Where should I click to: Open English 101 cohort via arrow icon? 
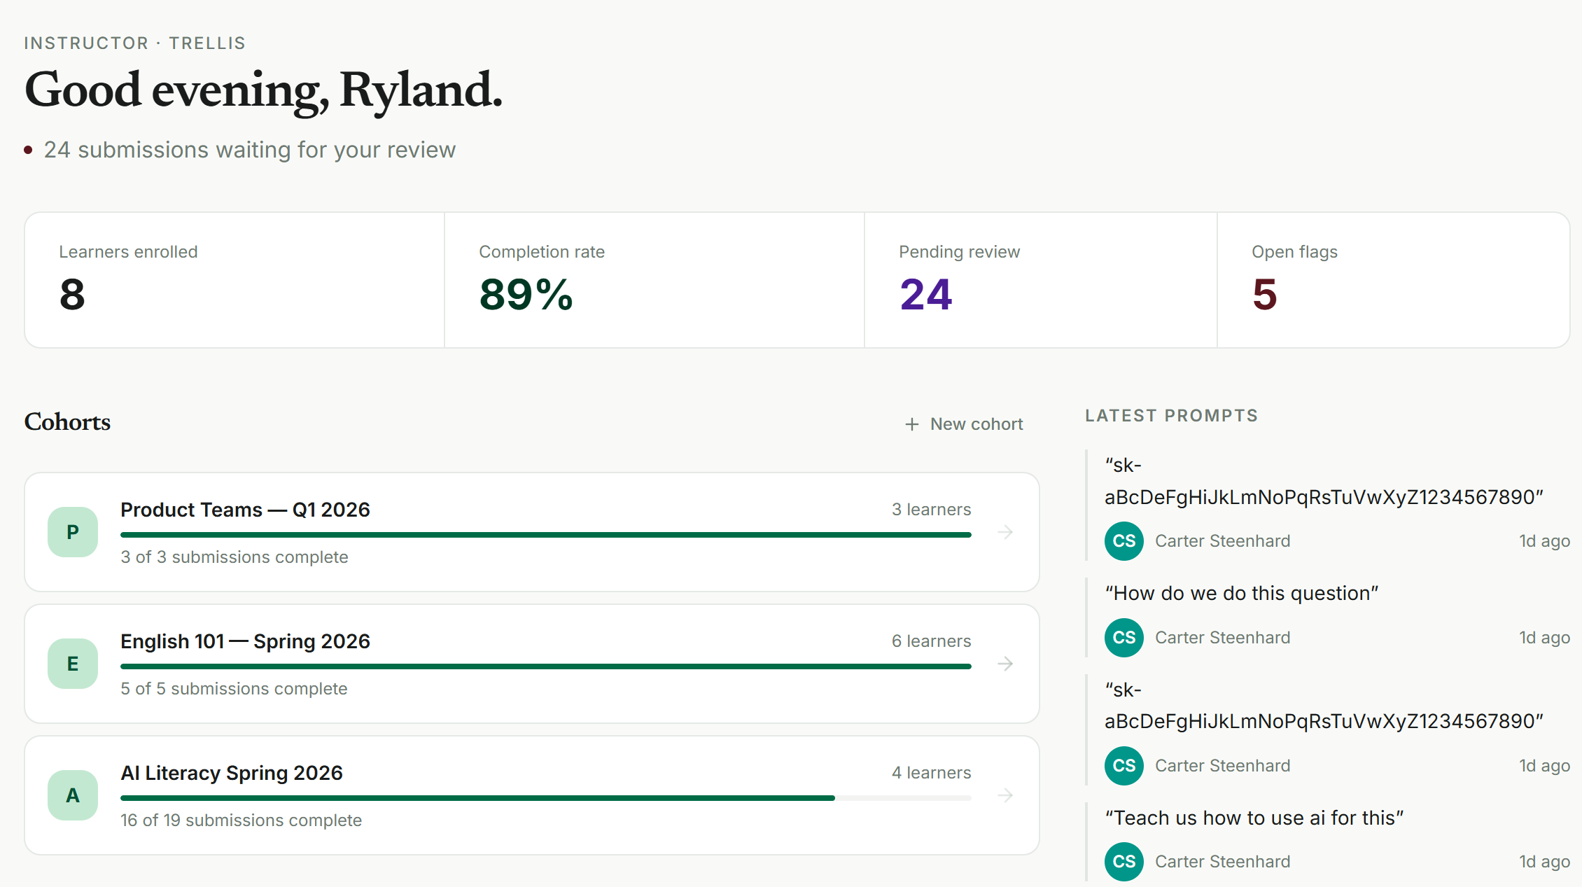point(1005,664)
